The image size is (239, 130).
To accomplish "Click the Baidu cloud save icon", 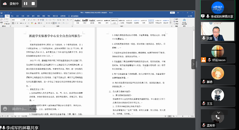I will (x=184, y=21).
